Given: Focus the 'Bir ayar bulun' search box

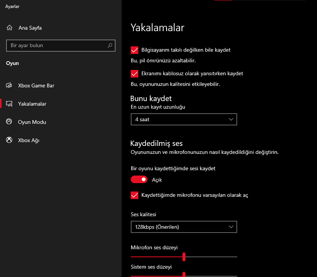Looking at the screenshot, I should coord(61,46).
